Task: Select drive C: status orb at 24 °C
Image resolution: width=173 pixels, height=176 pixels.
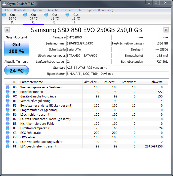Action: click(25, 15)
